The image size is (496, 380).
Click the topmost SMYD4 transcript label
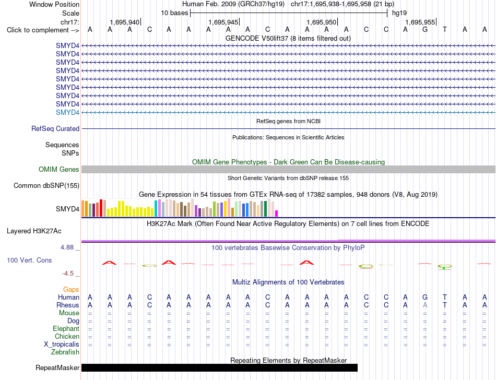pos(68,45)
